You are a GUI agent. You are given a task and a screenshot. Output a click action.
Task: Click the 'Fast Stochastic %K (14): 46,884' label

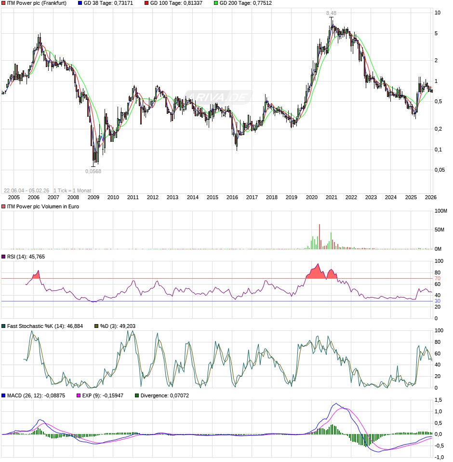(x=45, y=326)
